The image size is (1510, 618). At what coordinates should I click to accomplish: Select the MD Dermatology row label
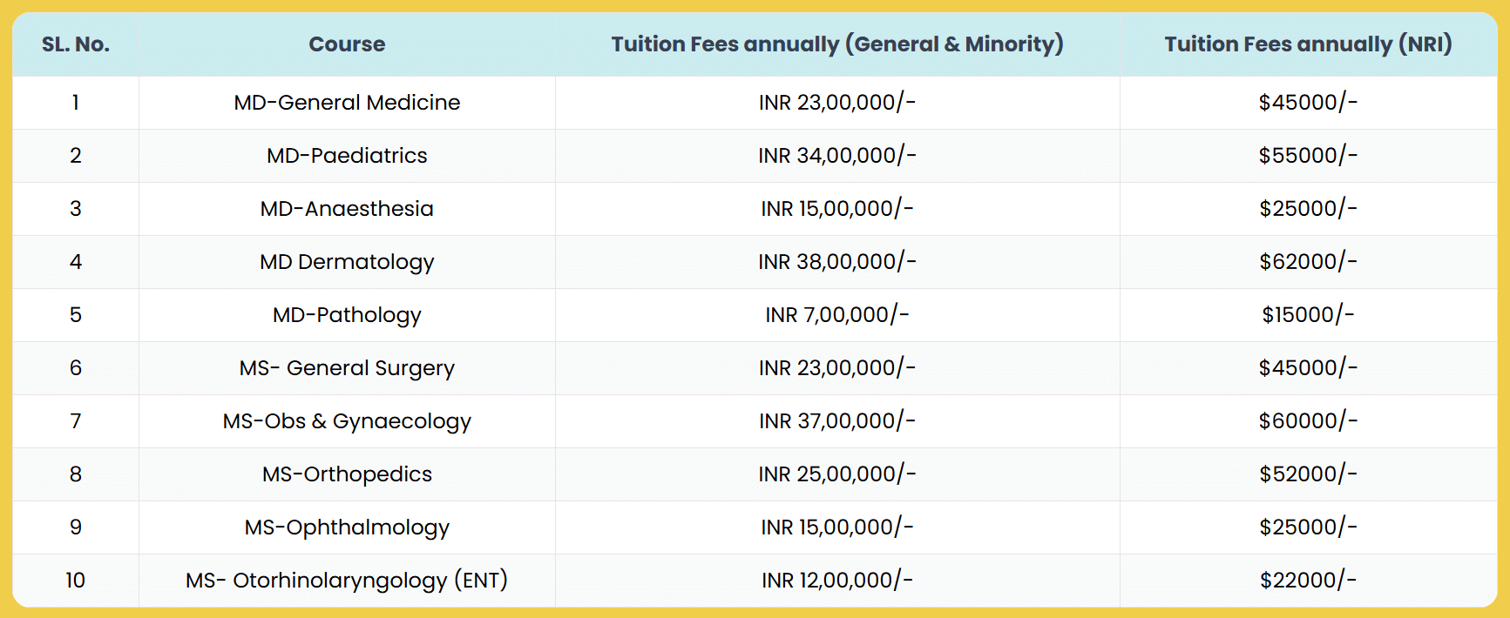click(347, 262)
